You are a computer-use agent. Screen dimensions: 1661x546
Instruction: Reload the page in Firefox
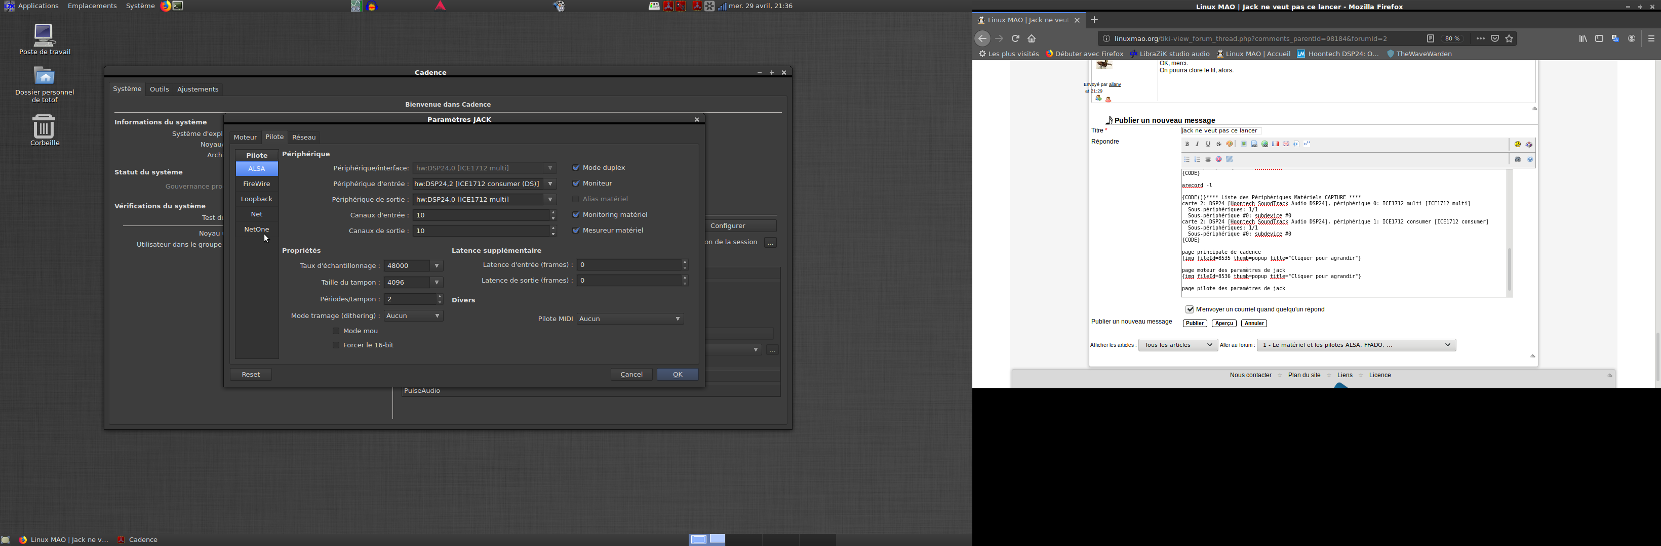click(1015, 38)
